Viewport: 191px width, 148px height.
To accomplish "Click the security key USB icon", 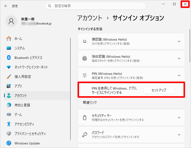I will coord(85,117).
